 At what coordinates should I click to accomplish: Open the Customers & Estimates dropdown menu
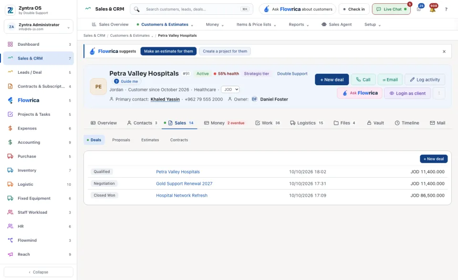click(165, 24)
